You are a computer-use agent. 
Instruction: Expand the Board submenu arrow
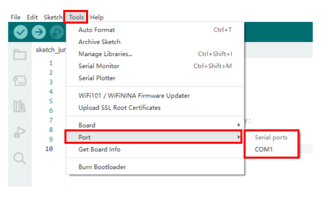[x=239, y=125]
